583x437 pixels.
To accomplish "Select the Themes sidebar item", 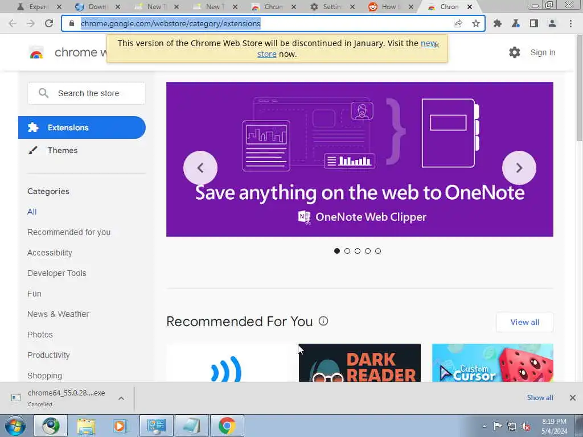I will point(63,150).
